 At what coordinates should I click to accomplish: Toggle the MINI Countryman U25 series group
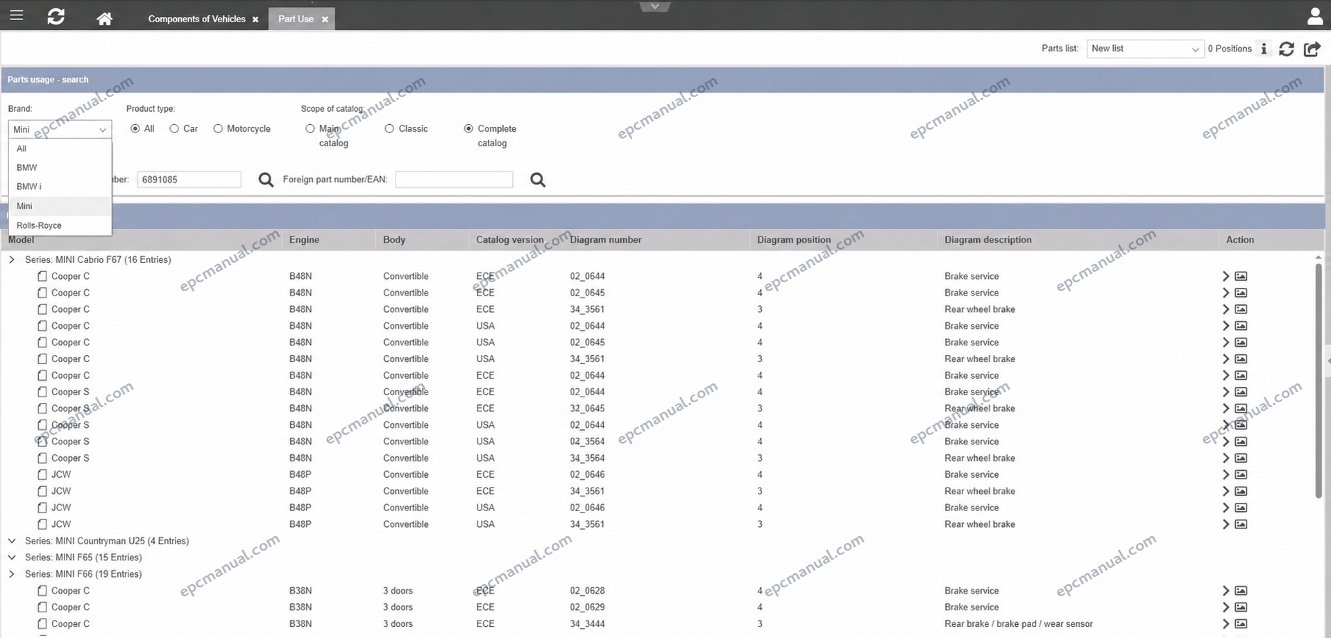pos(12,541)
